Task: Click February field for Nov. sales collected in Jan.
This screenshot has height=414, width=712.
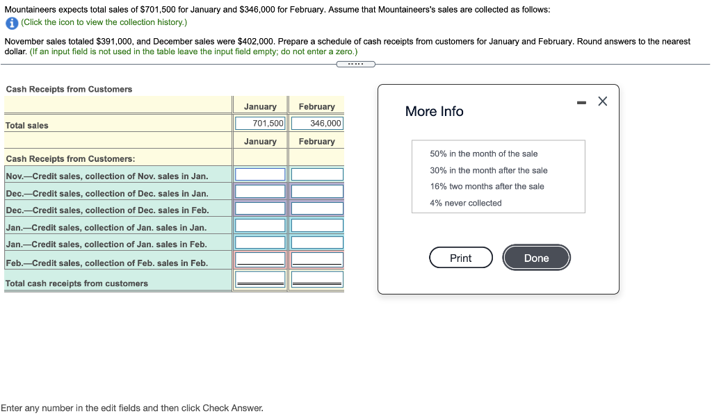Action: (317, 174)
